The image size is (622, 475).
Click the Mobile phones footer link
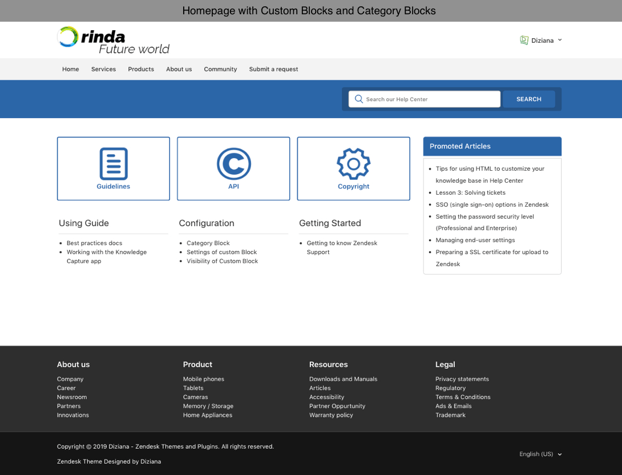point(203,379)
